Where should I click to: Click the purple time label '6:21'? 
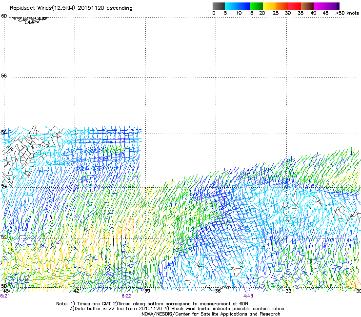tap(5, 296)
